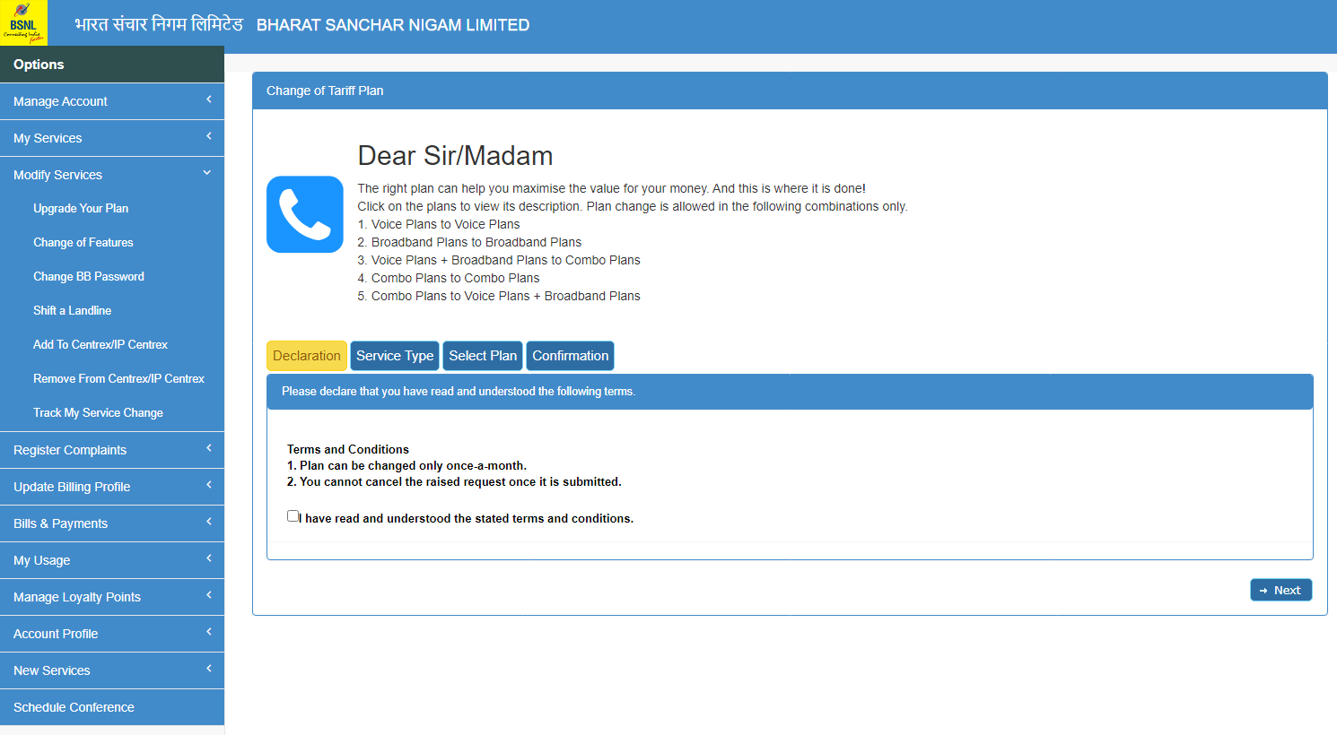The height and width of the screenshot is (735, 1337).
Task: Open Schedule Conference menu item
Action: point(112,707)
